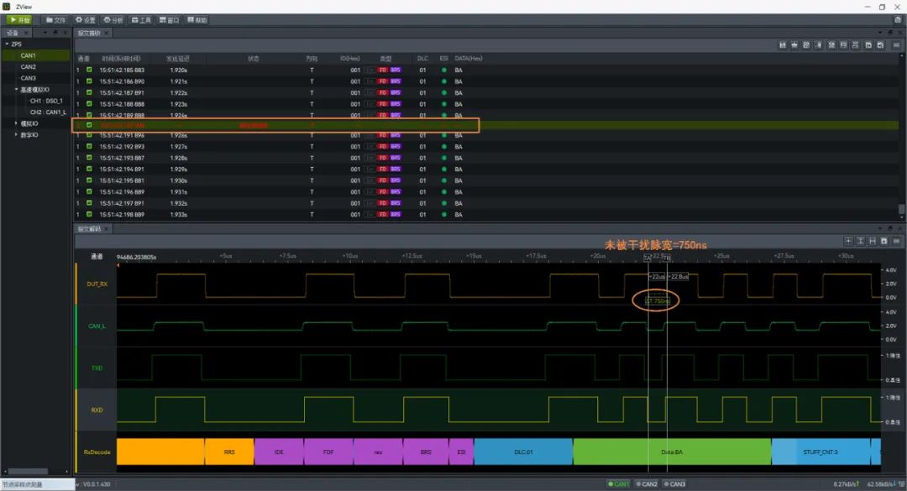This screenshot has height=491, width=907.
Task: Open waveform toolbar overflow menu icon
Action: [x=896, y=241]
